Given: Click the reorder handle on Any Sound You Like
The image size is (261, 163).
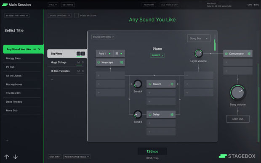Looking at the screenshot, I should 35,49.
